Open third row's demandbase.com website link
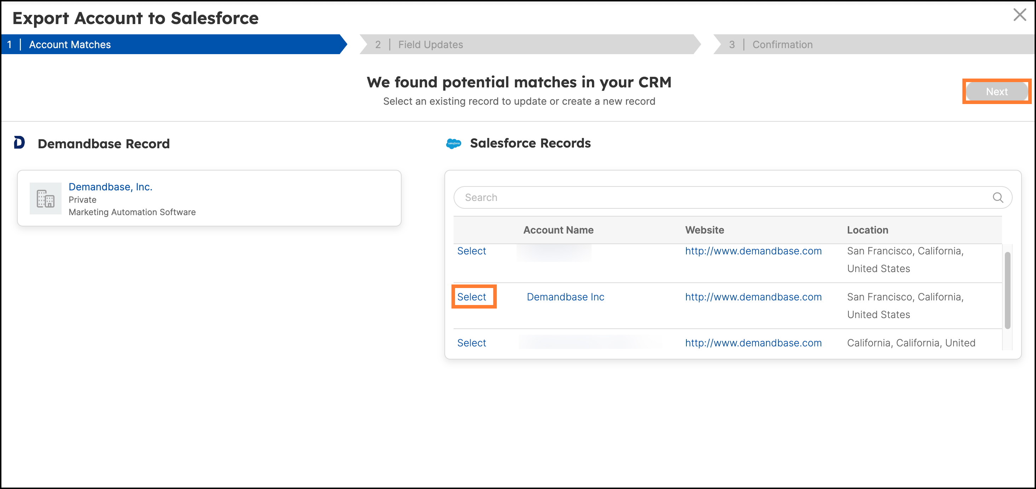Screen dimensions: 1036x489 (x=753, y=343)
